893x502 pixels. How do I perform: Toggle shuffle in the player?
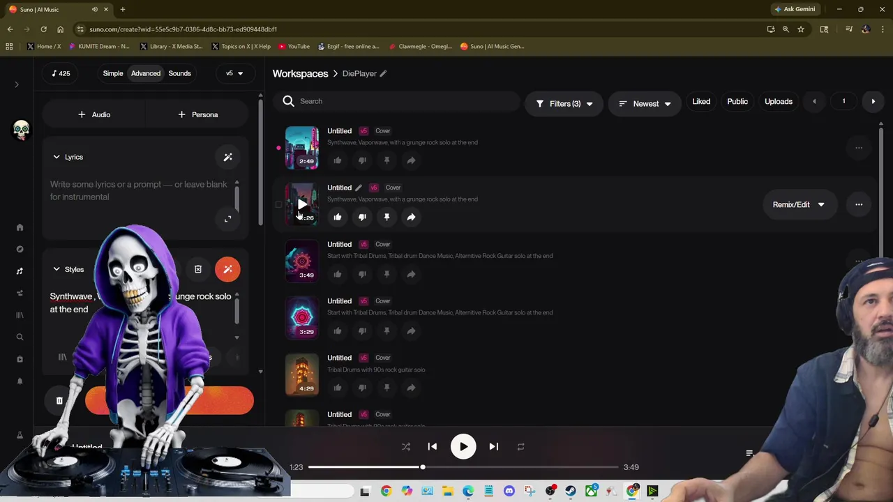406,447
